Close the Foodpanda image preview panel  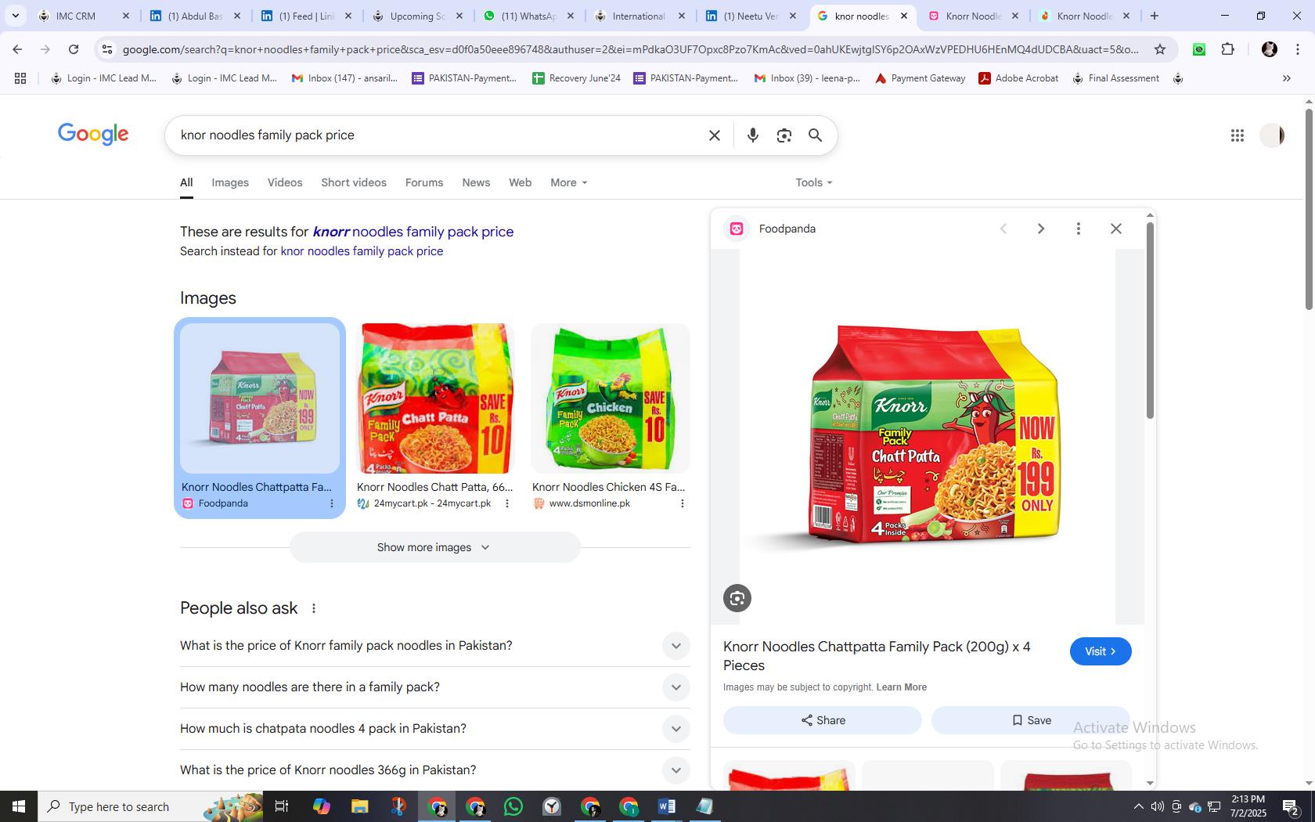click(x=1115, y=229)
